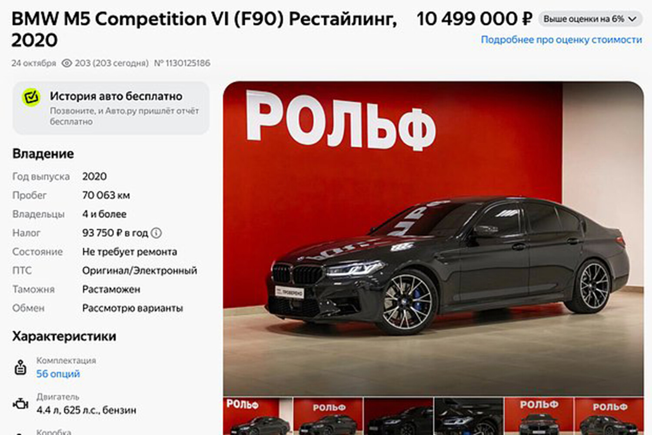The height and width of the screenshot is (435, 652).
Task: Click the Комплектация equipment icon
Action: [x=20, y=367]
